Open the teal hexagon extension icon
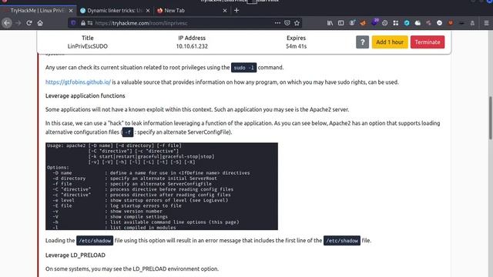This screenshot has height=277, width=493. [x=407, y=23]
